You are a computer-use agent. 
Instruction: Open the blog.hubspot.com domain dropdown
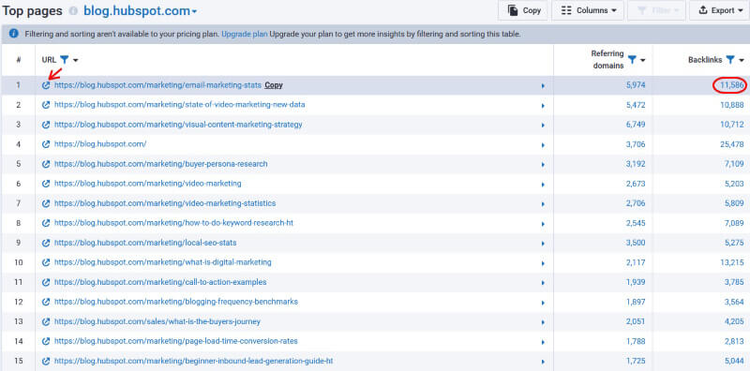[x=140, y=11]
